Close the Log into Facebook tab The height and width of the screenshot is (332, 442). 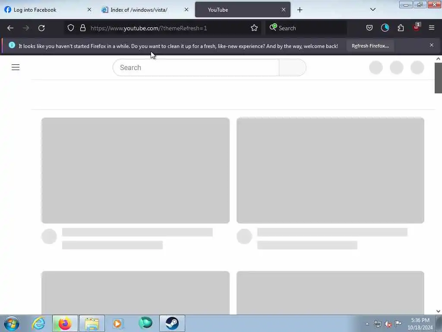tap(89, 10)
